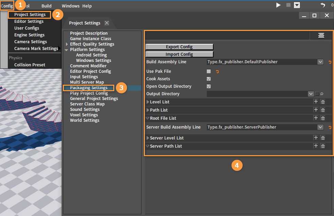Uncheck Open Output Directory checkbox
Viewport: 334px width, 216px height.
coord(209,86)
